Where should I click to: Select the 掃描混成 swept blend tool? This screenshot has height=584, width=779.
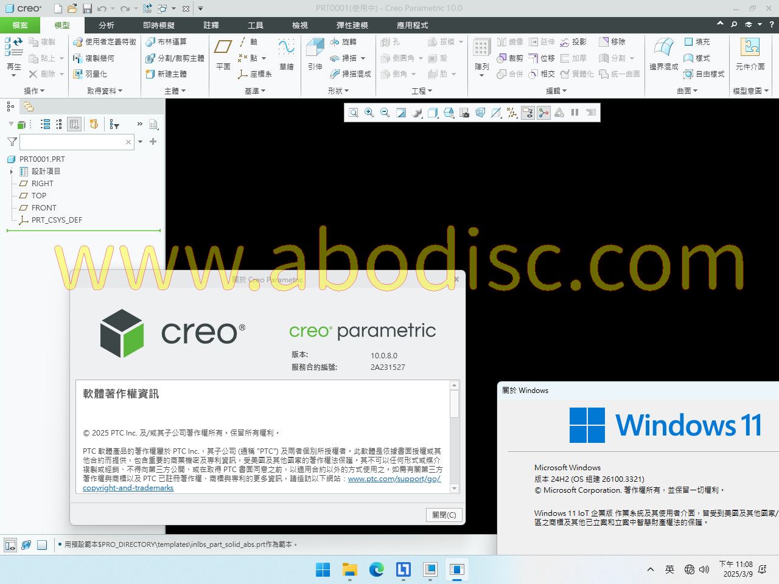click(x=351, y=74)
